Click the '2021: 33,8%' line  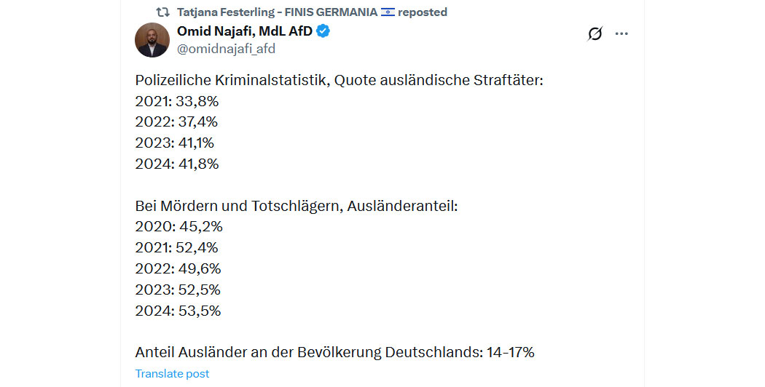point(177,101)
